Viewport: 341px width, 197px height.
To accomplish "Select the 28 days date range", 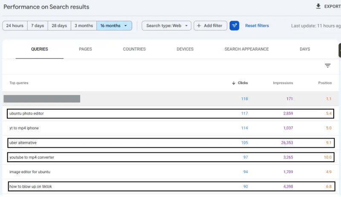I will [x=59, y=25].
